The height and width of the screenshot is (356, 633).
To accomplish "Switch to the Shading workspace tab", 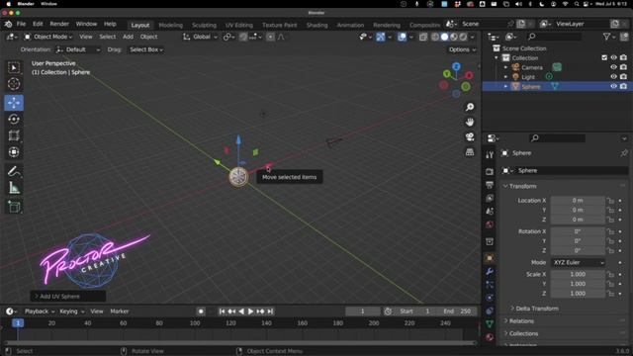I will click(x=316, y=25).
